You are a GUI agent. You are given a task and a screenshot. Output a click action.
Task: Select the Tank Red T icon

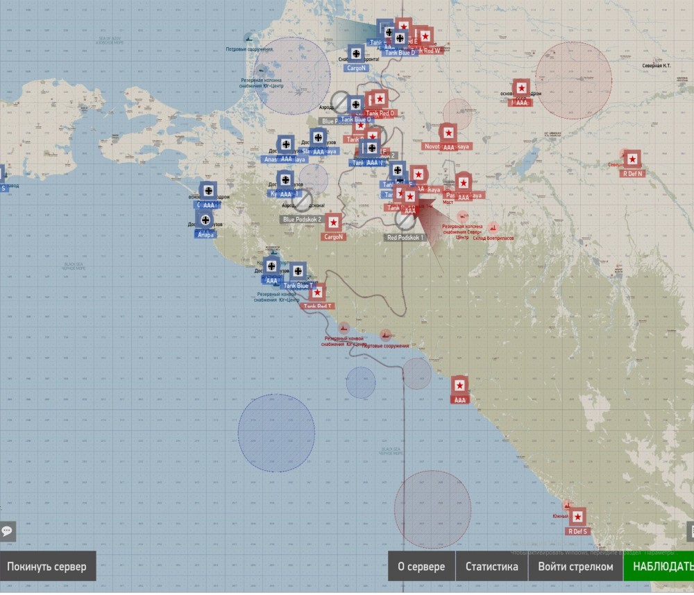pyautogui.click(x=317, y=293)
